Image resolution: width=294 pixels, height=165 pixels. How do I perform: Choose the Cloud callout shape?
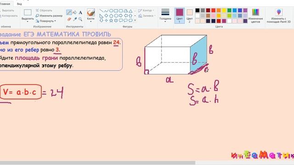pos(130,20)
